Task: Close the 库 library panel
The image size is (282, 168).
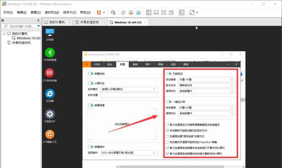Action: [x=38, y=21]
